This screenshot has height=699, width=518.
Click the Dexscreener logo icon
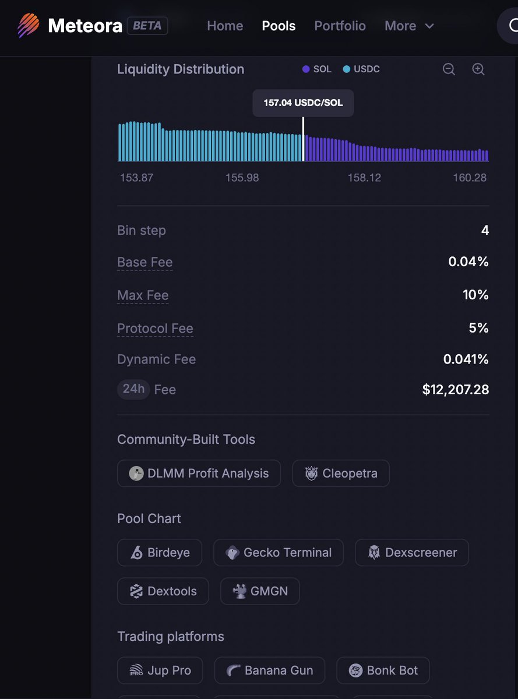pos(374,553)
